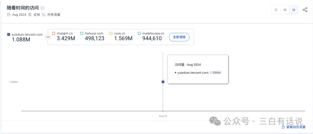This screenshot has height=134, width=313.
Task: Enable the hailuoai.com checkbox
Action: 82,33
